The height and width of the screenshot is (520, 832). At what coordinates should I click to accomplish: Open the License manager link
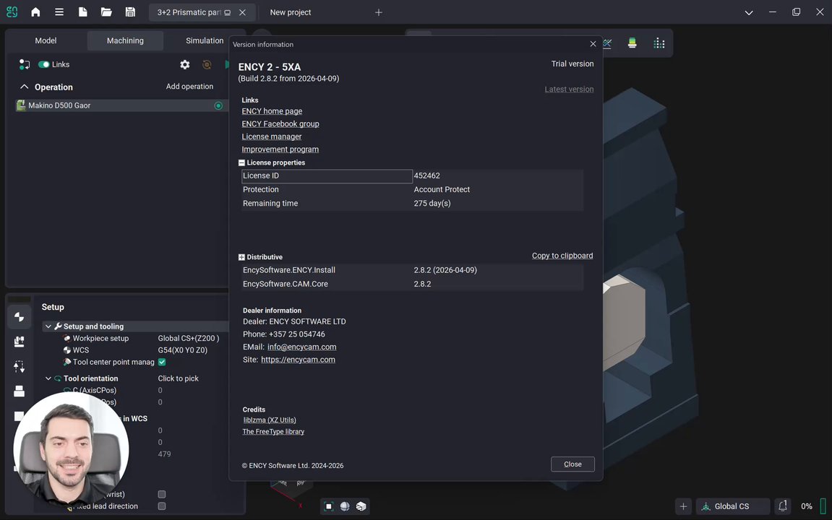point(271,136)
